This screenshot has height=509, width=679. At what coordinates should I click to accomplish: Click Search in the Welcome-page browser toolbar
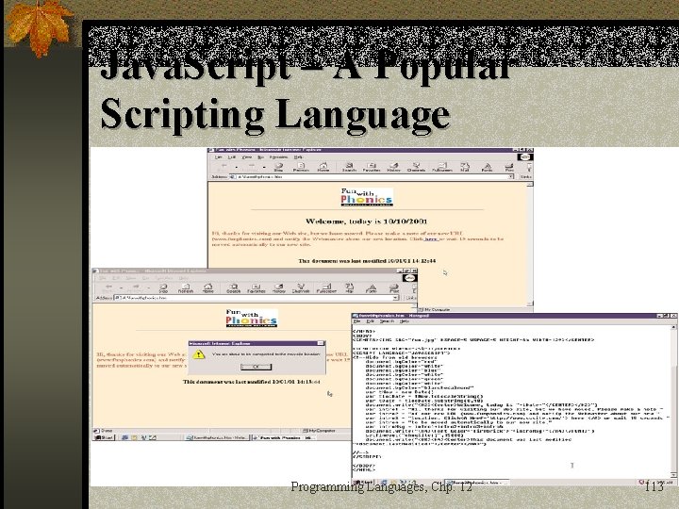(x=349, y=167)
